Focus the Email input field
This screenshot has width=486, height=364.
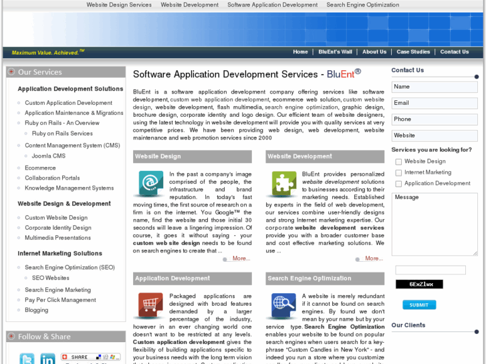(x=435, y=103)
